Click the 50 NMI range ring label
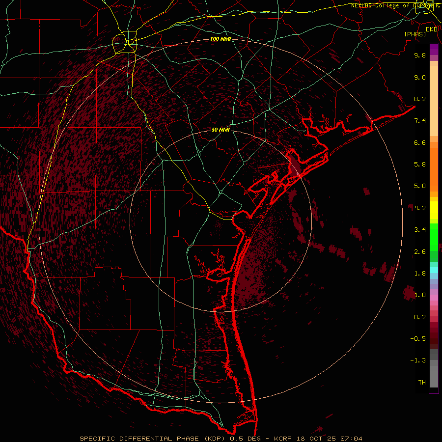 point(221,130)
